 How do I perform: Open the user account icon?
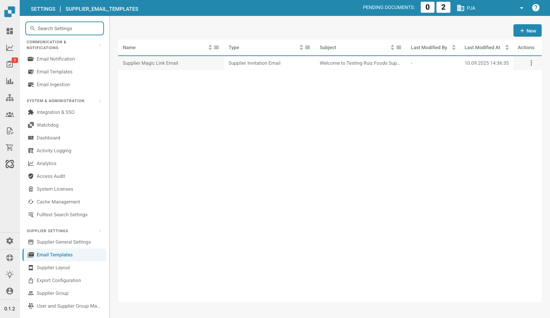point(10,291)
